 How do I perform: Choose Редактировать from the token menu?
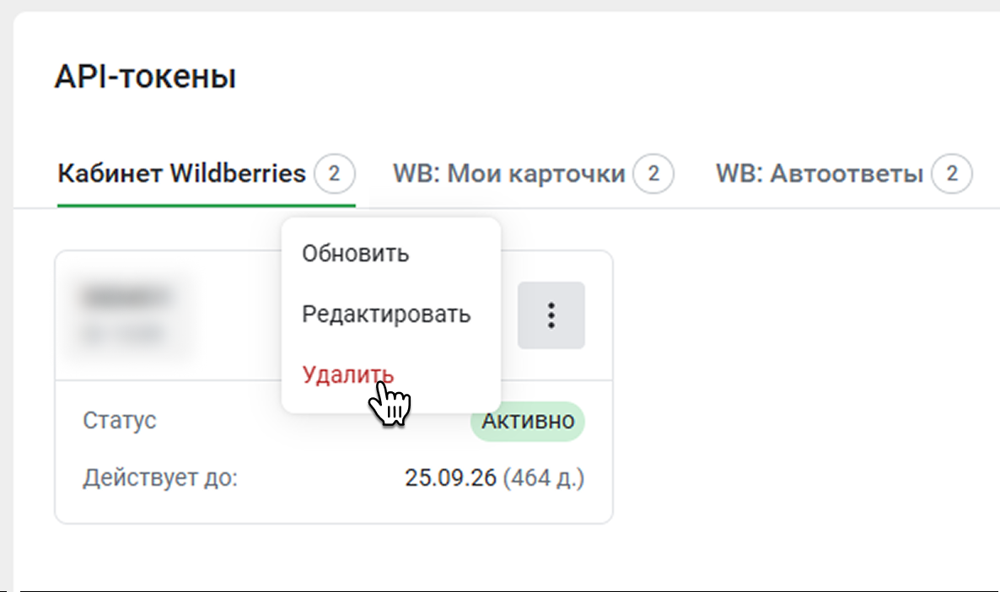pyautogui.click(x=386, y=315)
